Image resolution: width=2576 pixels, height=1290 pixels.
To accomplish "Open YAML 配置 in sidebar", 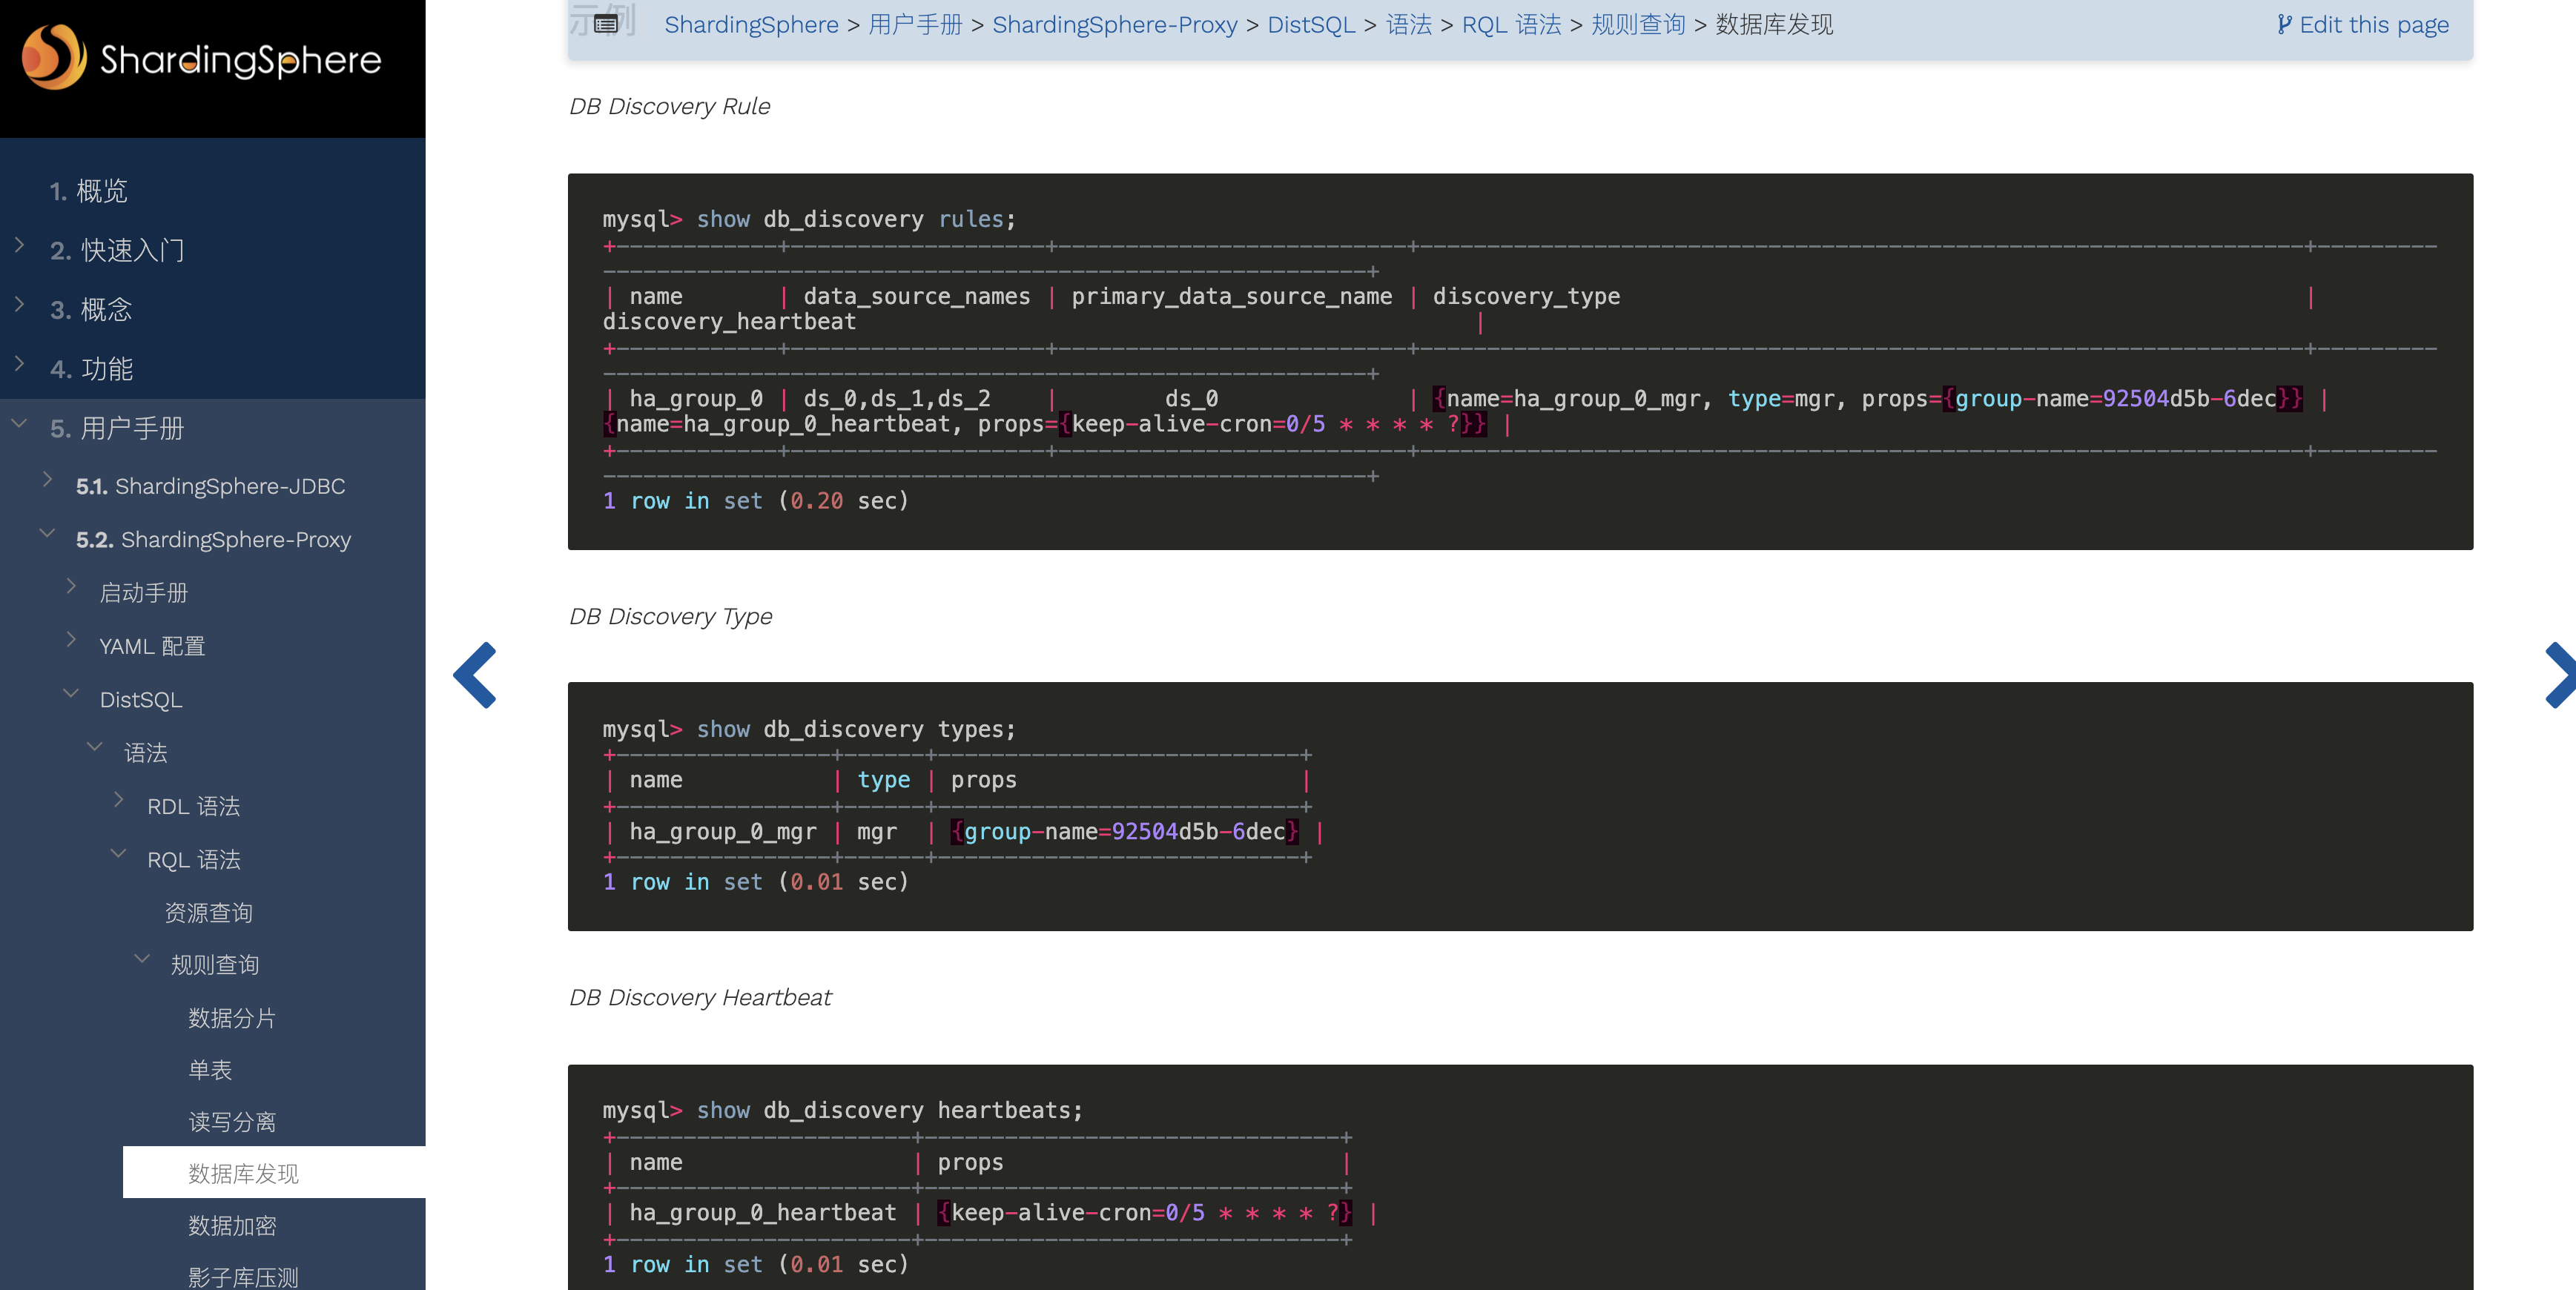I will [x=152, y=647].
